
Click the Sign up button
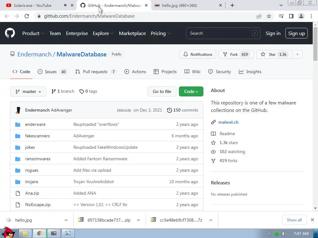click(x=297, y=33)
